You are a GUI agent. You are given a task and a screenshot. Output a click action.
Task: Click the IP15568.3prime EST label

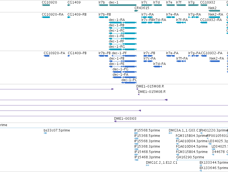coord(147,141)
